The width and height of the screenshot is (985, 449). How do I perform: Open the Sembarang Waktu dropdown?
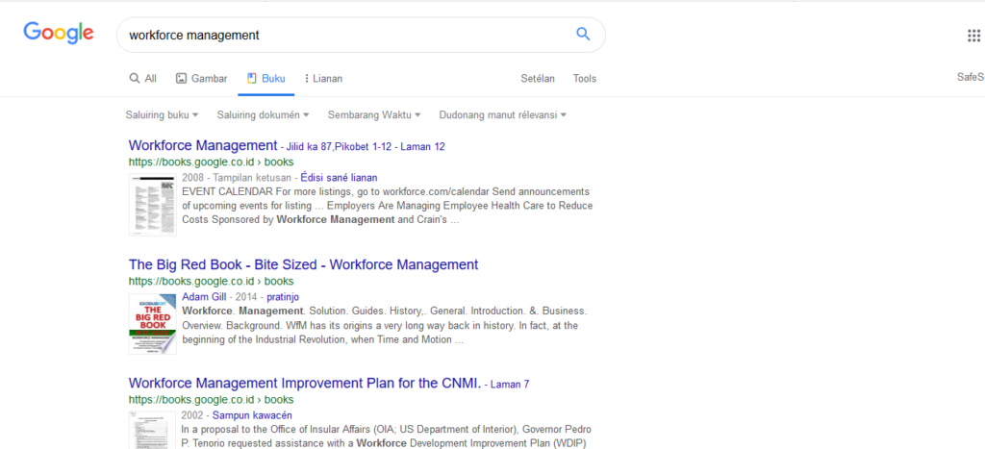(374, 115)
